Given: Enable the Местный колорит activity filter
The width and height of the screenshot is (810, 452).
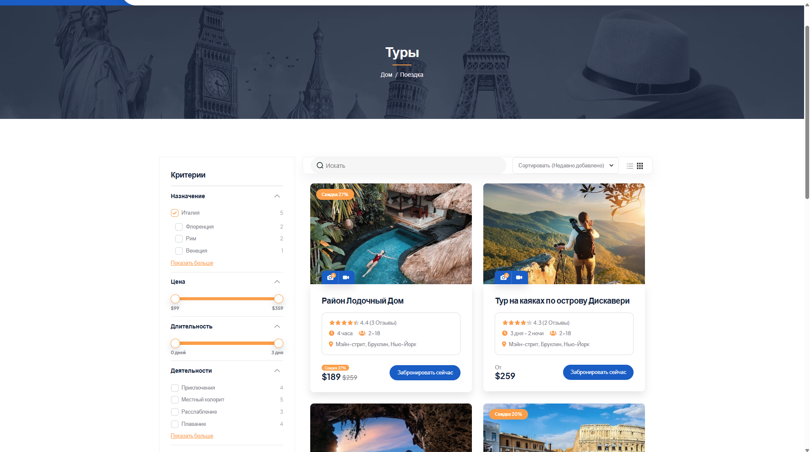Looking at the screenshot, I should 175,400.
